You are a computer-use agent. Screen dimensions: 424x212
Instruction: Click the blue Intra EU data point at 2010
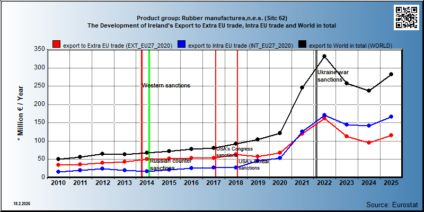pyautogui.click(x=58, y=172)
